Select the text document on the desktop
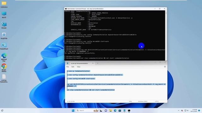202x113 pixels. [x=4, y=78]
